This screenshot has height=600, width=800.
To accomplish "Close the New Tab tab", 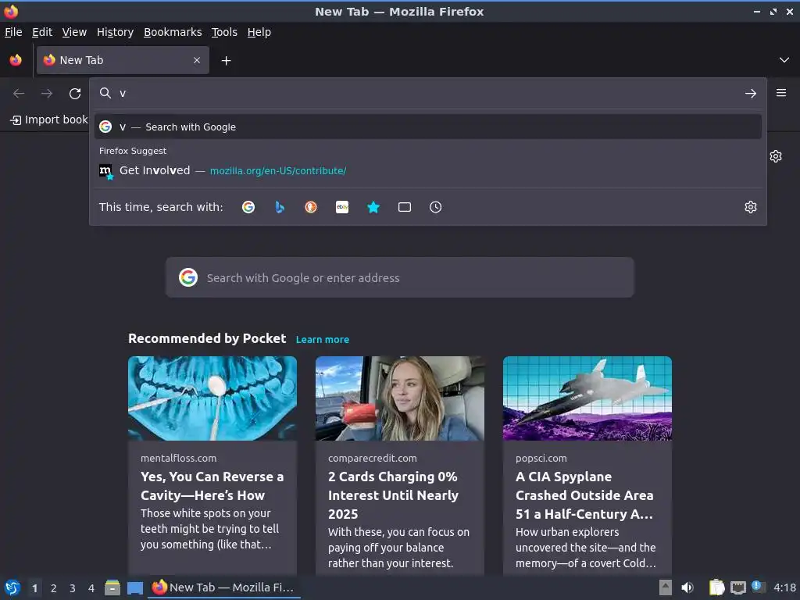I will point(197,60).
